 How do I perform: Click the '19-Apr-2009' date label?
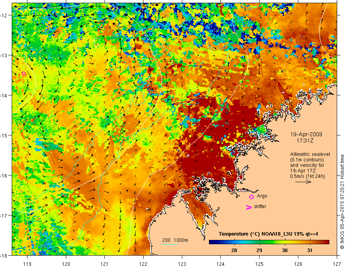(x=306, y=134)
